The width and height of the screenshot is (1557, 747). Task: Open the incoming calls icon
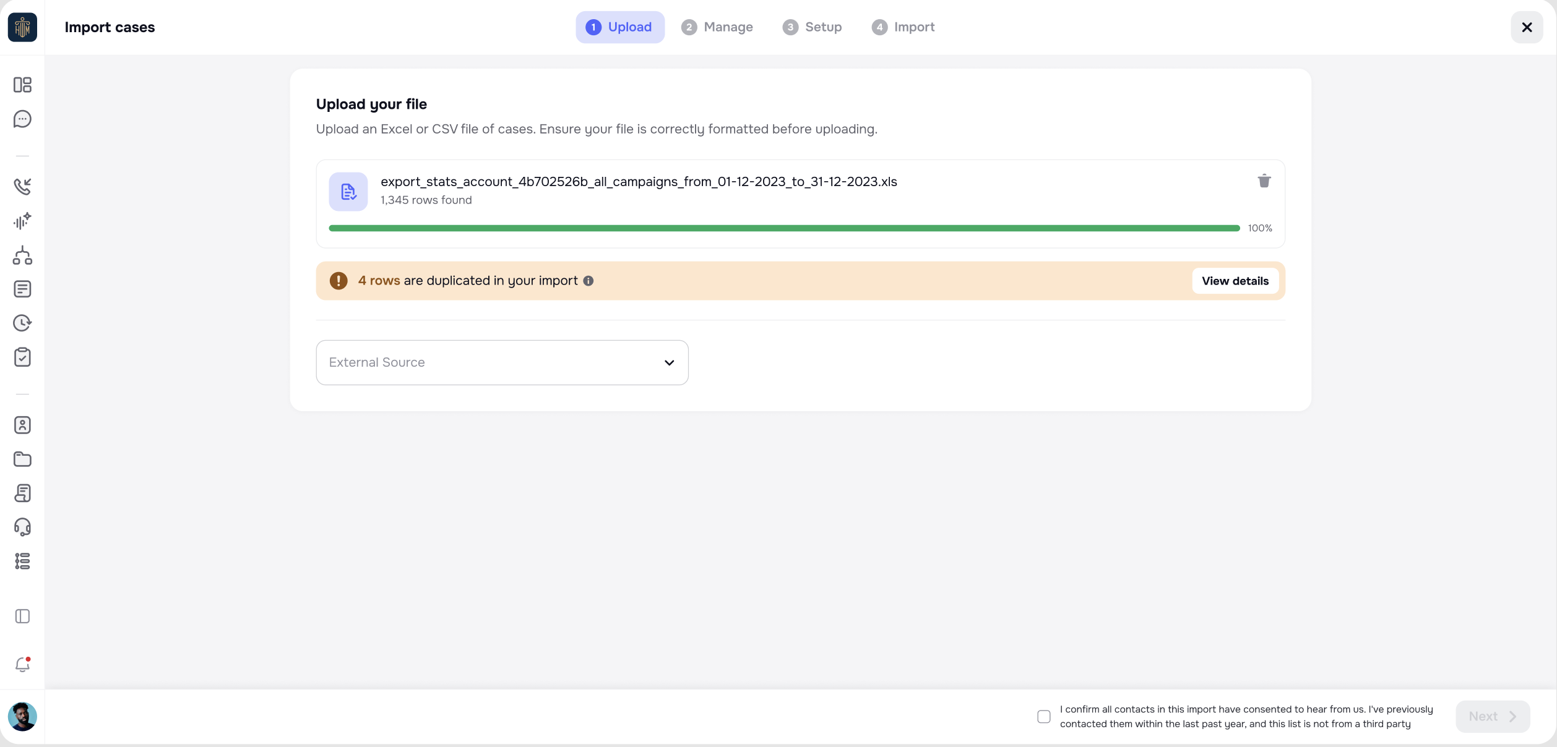(x=22, y=186)
